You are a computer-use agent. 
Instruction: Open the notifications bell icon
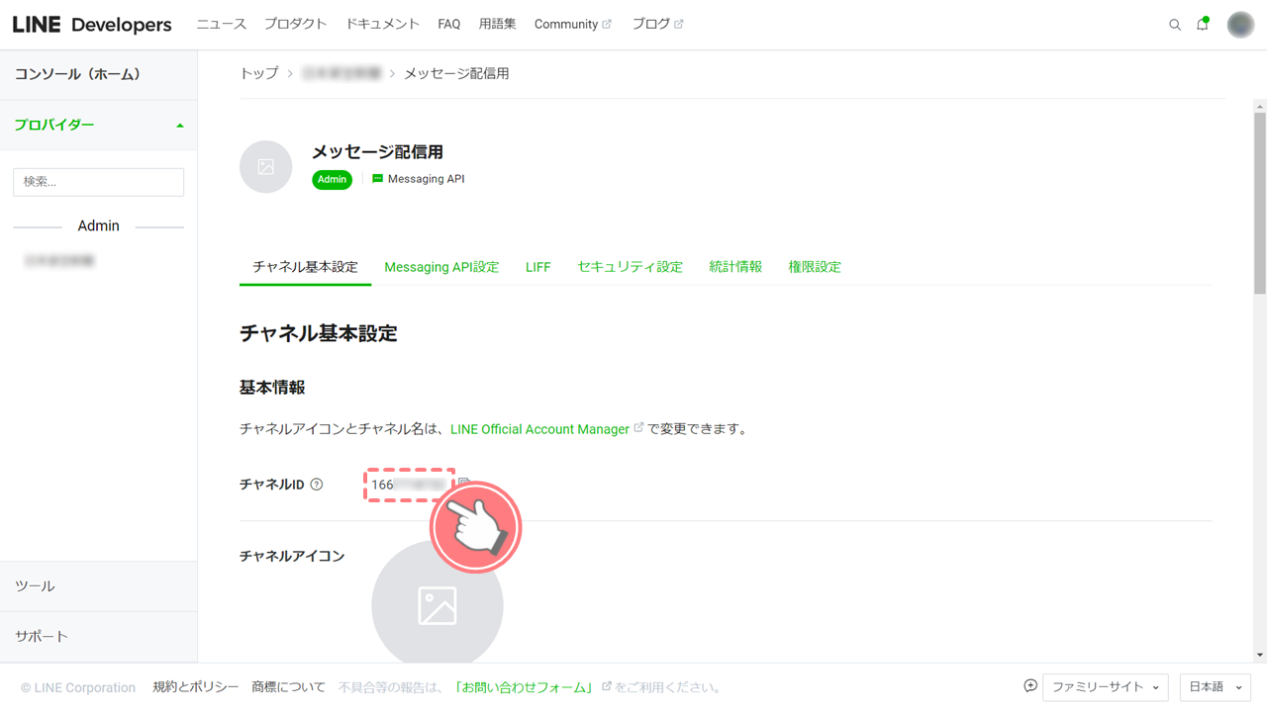coord(1203,25)
